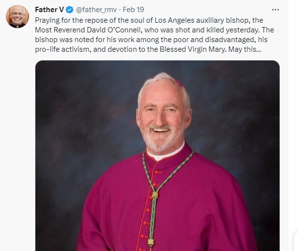Click the green-gold cord knot in photo
The height and width of the screenshot is (251, 298).
[155, 194]
